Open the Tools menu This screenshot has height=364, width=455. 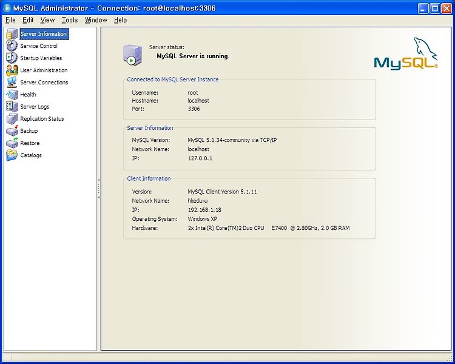[70, 20]
